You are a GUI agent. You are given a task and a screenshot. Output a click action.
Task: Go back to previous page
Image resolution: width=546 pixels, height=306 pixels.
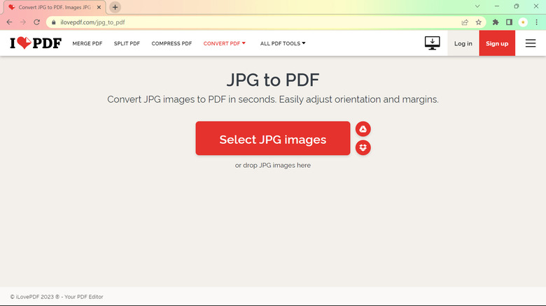coord(9,22)
